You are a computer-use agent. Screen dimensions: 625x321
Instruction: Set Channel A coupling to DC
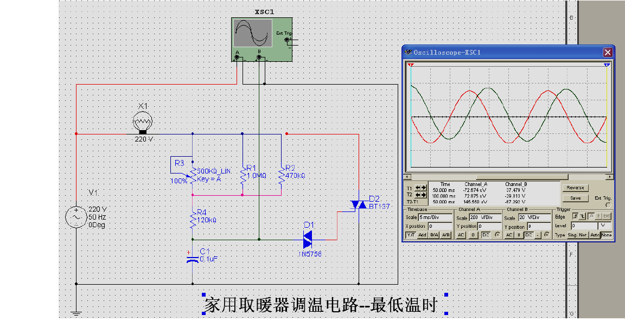click(486, 235)
